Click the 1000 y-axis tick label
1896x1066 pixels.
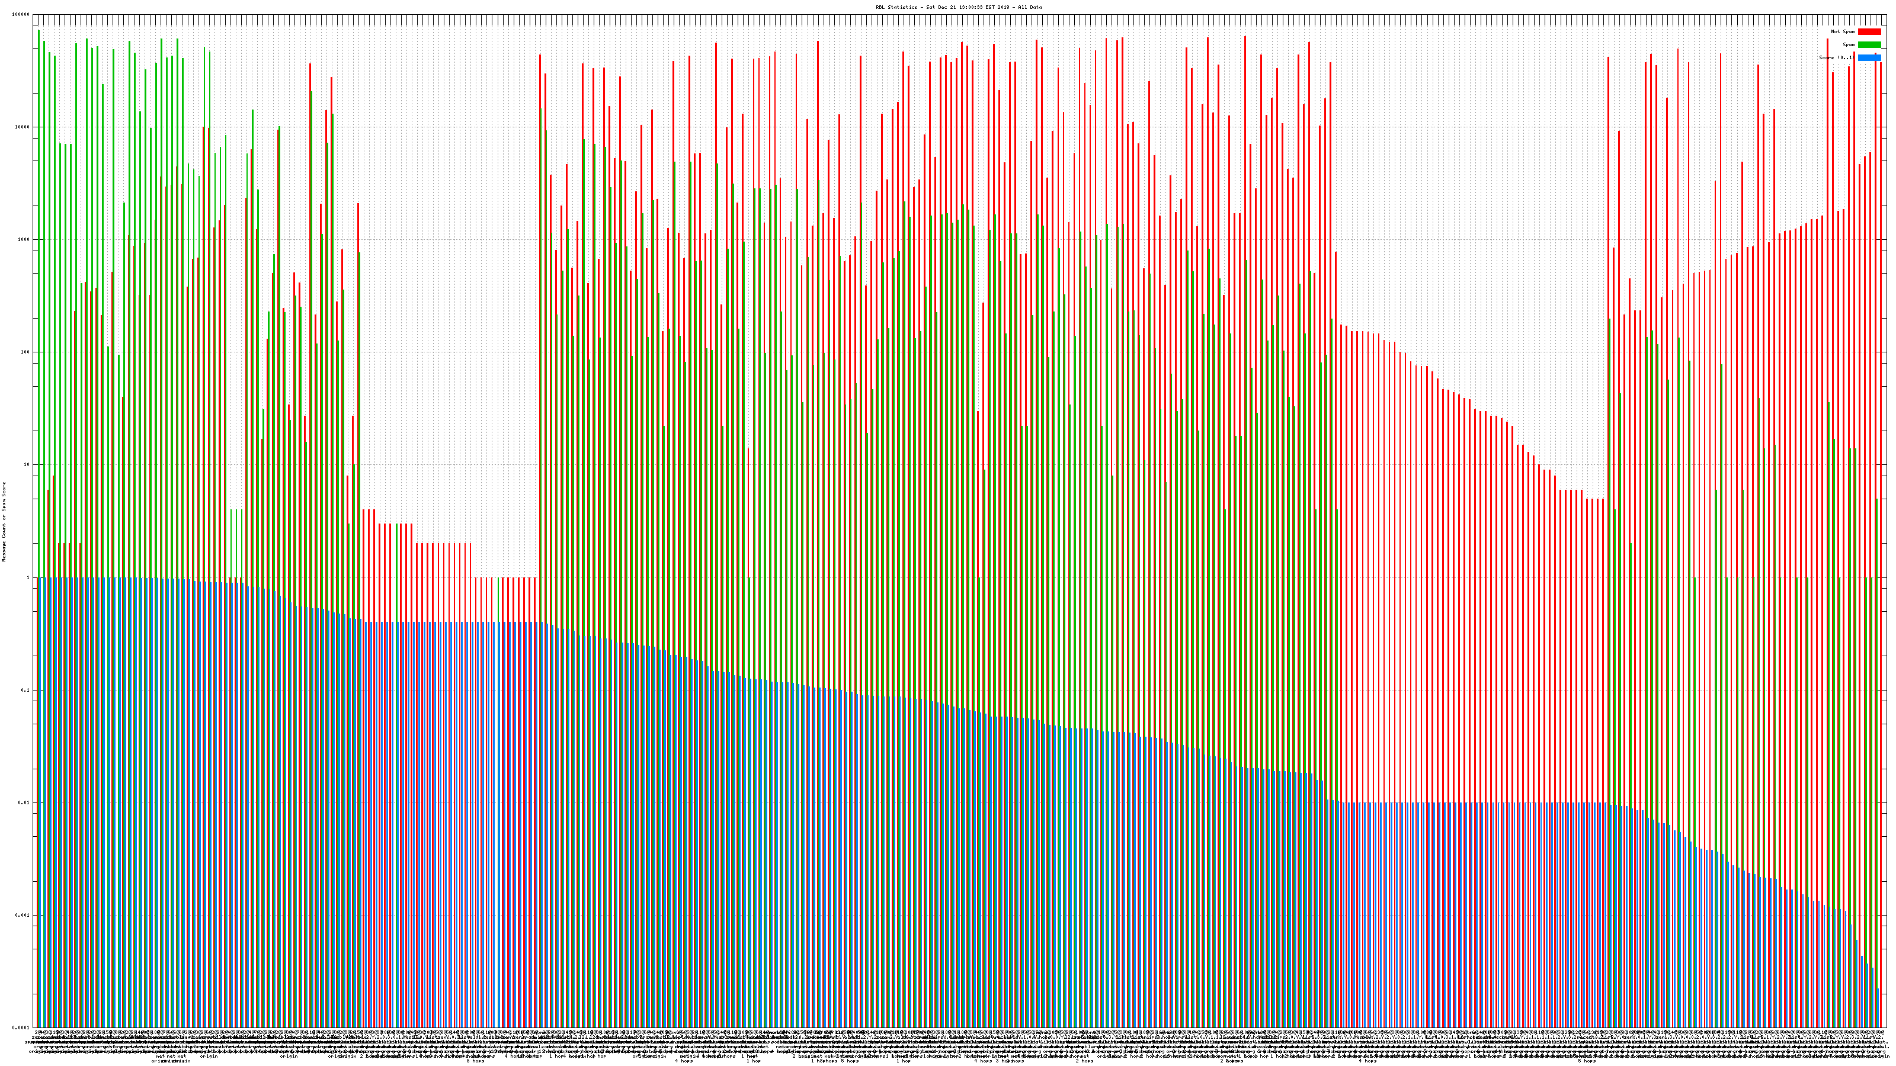pos(24,240)
